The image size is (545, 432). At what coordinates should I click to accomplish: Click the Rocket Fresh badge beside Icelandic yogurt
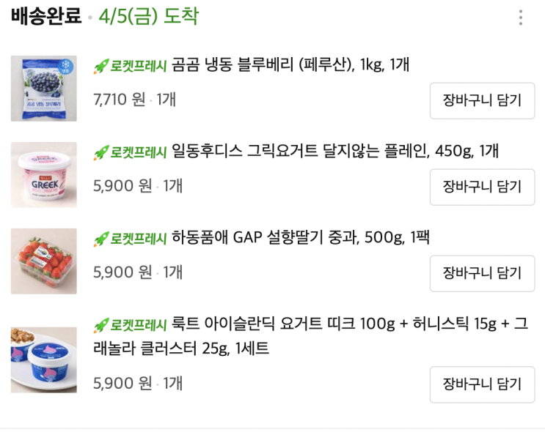point(131,324)
